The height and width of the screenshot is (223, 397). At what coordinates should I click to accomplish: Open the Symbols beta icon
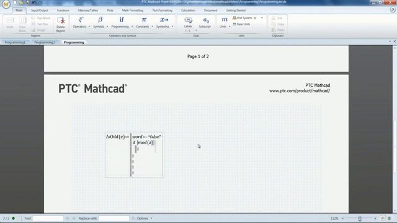[100, 20]
